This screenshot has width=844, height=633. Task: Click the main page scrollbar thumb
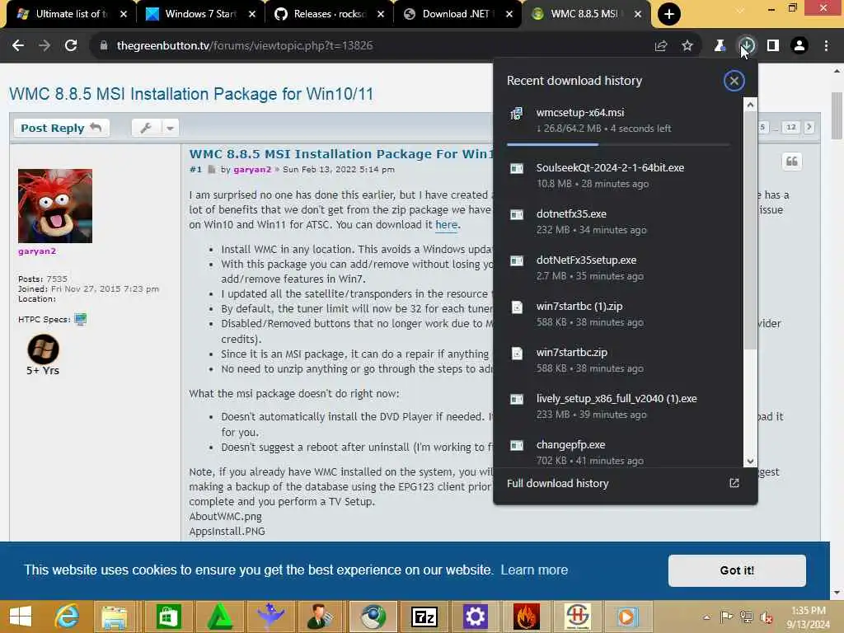tap(837, 115)
